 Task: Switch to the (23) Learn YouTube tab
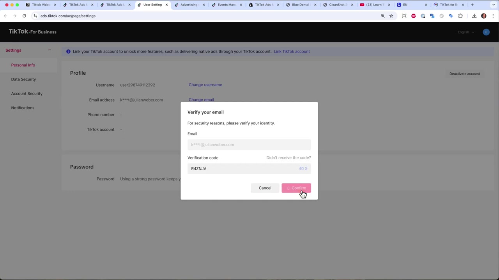[375, 5]
